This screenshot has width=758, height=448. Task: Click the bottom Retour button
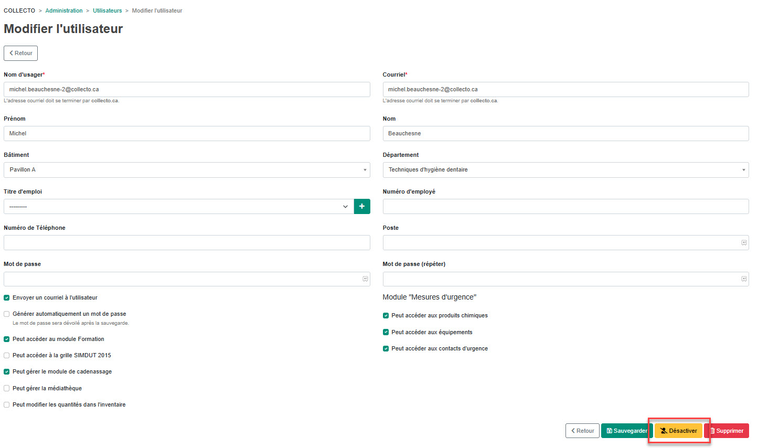(582, 431)
